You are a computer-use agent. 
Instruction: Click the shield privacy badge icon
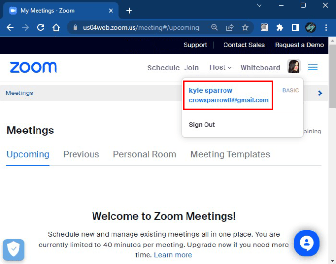point(14,250)
